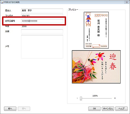Image resolution: width=130 pixels, height=114 pixels.
Task: Click the minus icon to zoom out preview
Action: pos(77,98)
